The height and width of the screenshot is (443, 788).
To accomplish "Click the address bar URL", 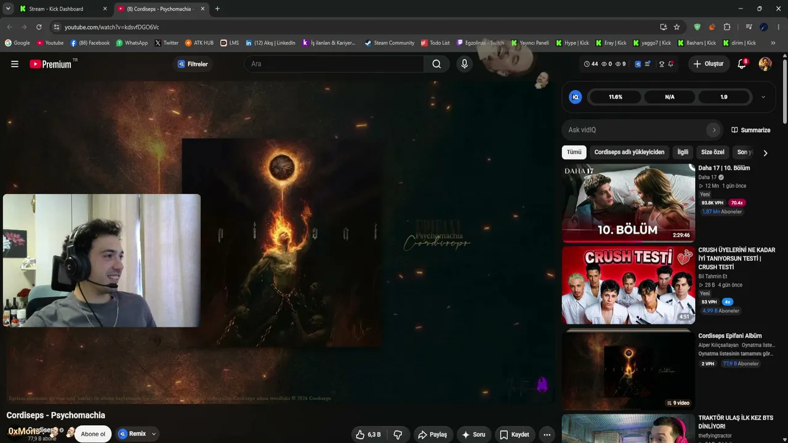I will (111, 27).
